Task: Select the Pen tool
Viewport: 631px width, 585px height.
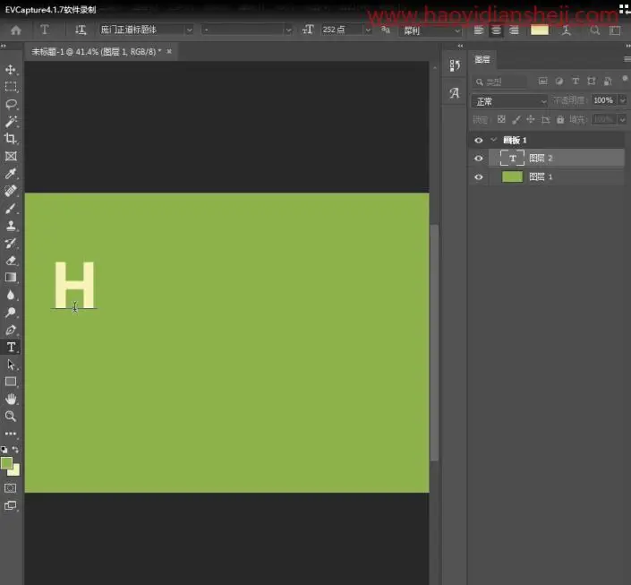Action: pos(11,330)
